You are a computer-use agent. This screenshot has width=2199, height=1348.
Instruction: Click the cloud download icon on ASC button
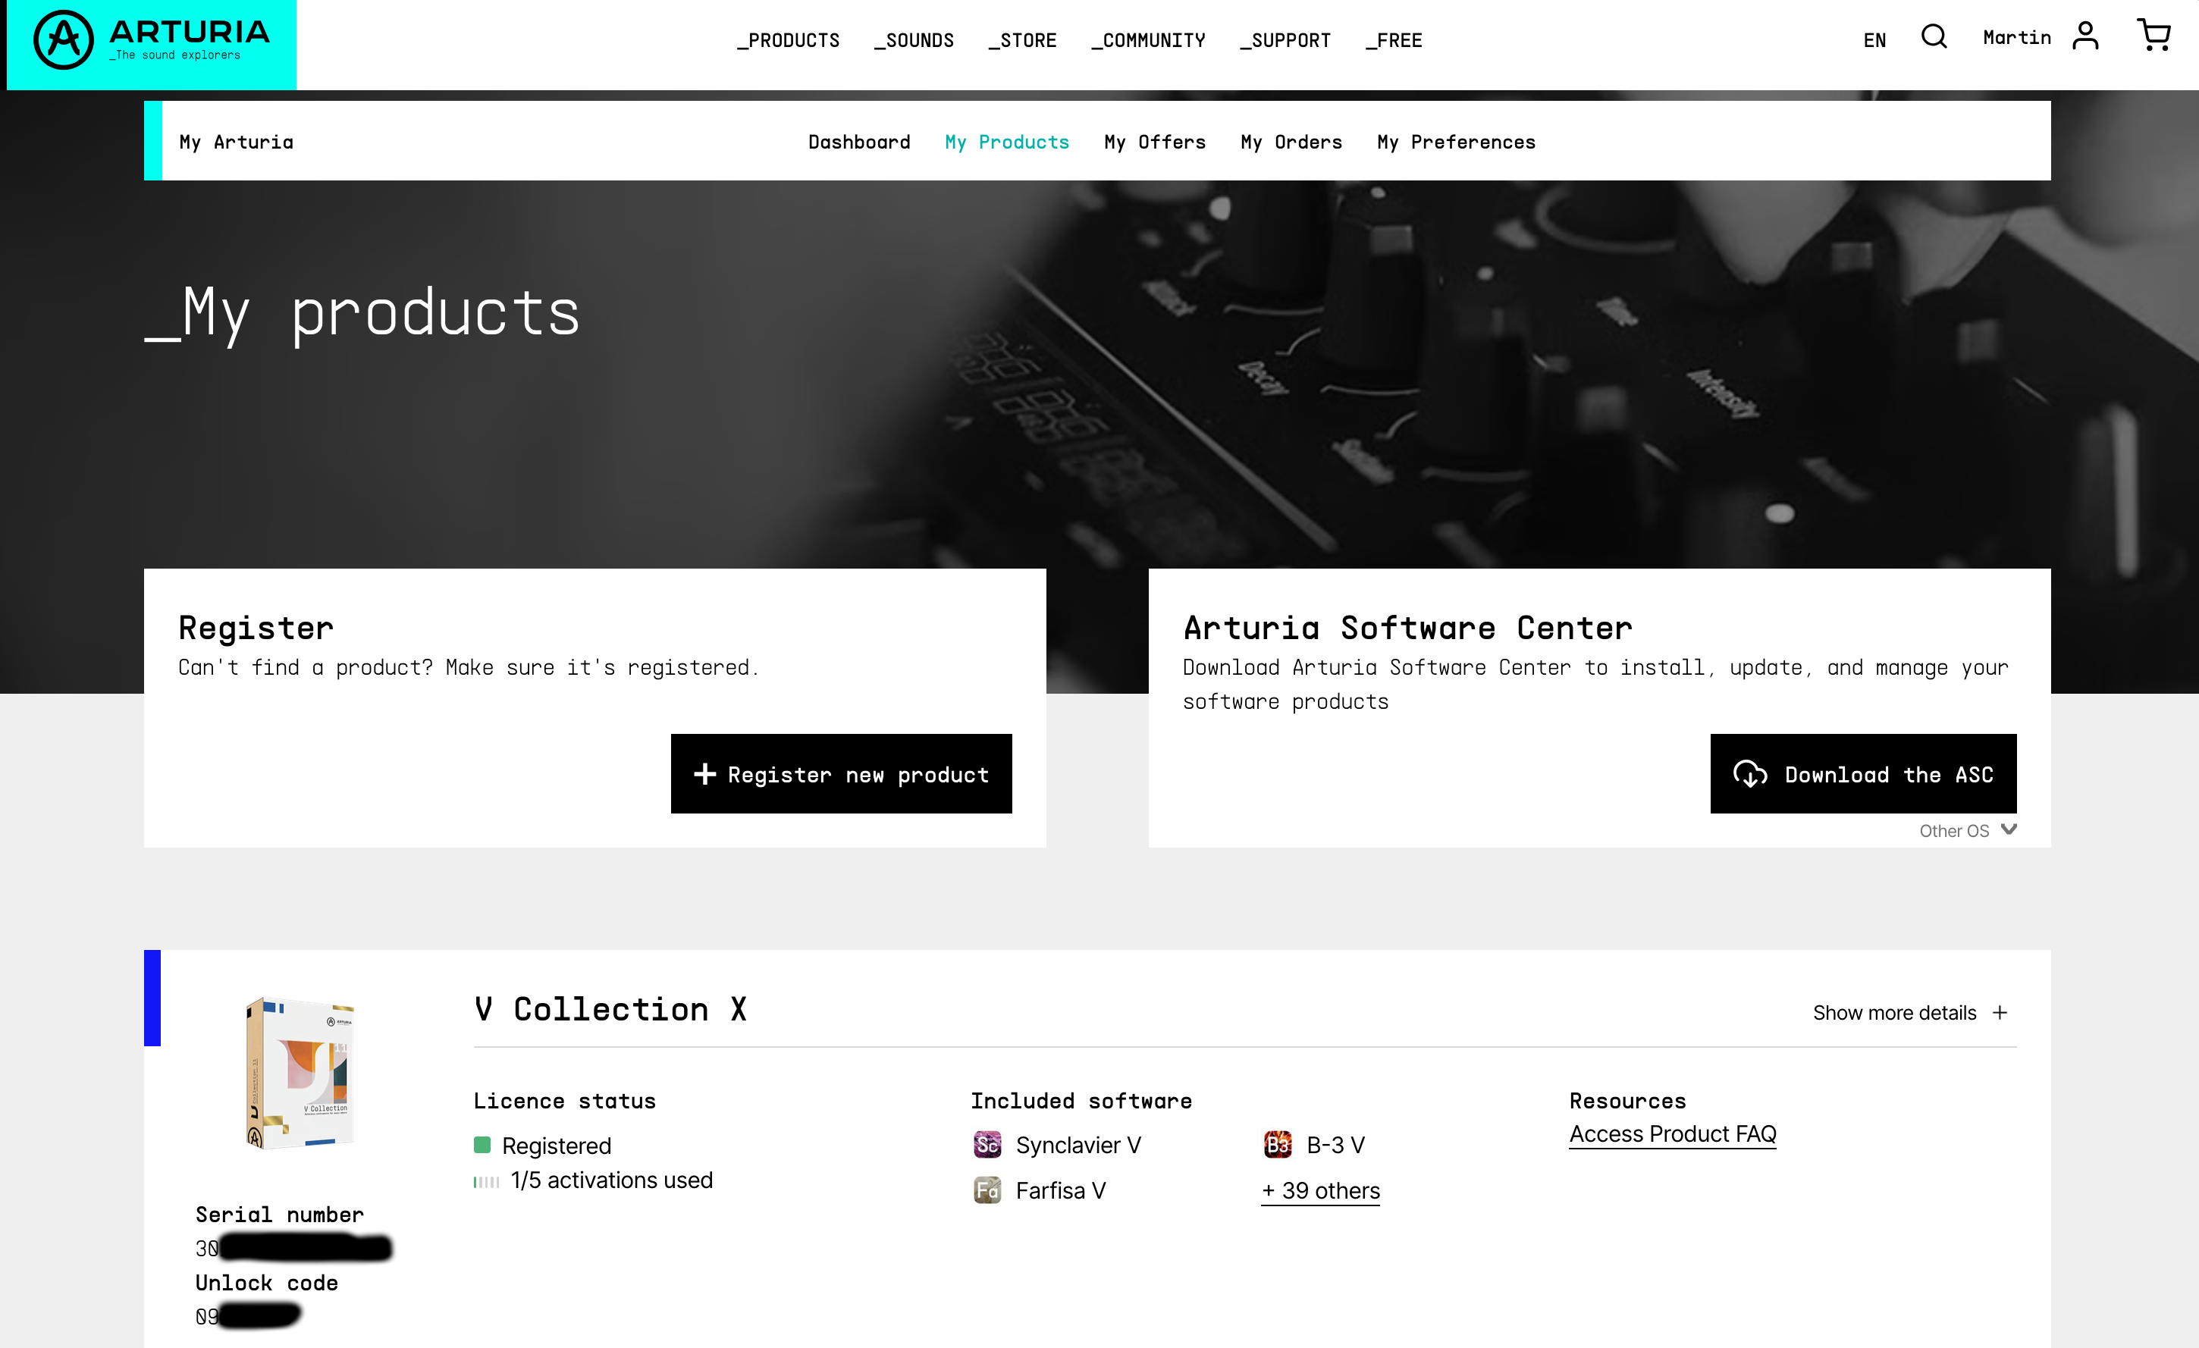(1749, 773)
